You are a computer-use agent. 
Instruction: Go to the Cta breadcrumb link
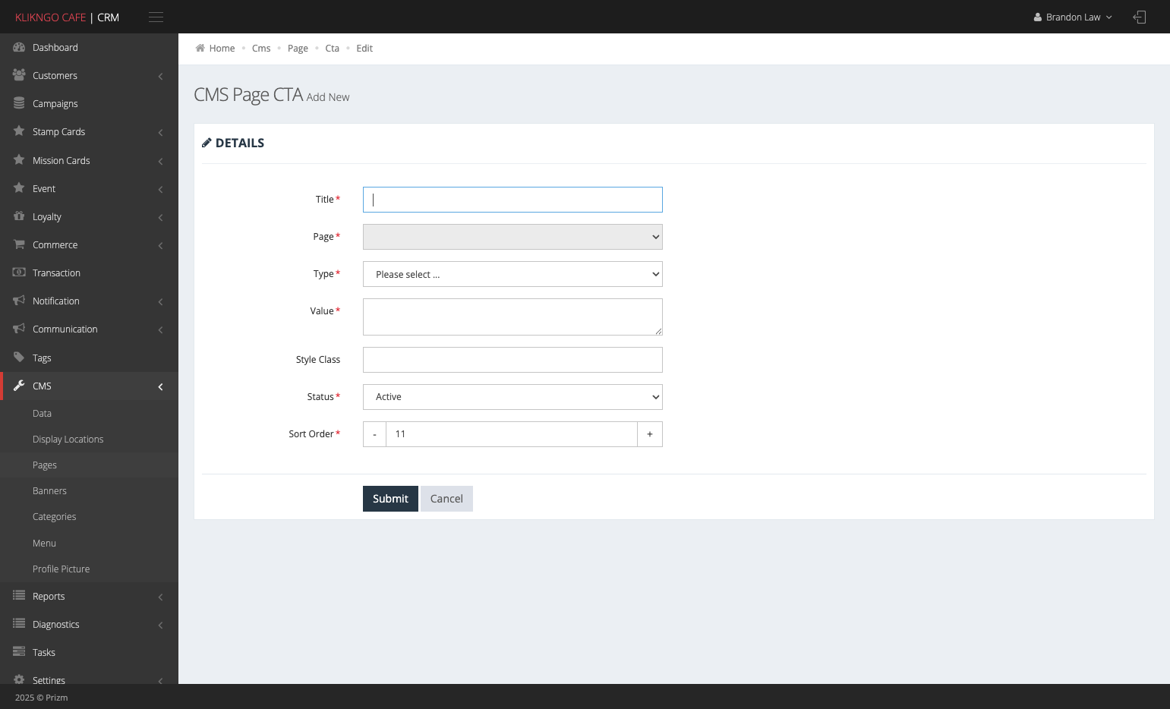click(x=332, y=48)
